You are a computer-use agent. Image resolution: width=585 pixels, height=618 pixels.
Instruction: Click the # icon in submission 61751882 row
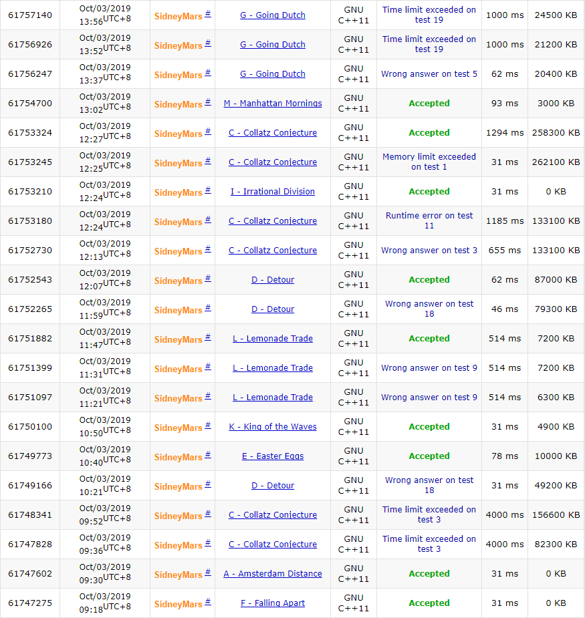coord(208,337)
